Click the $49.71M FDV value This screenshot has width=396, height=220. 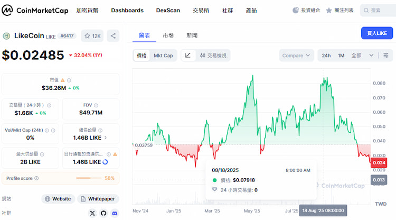coord(91,113)
